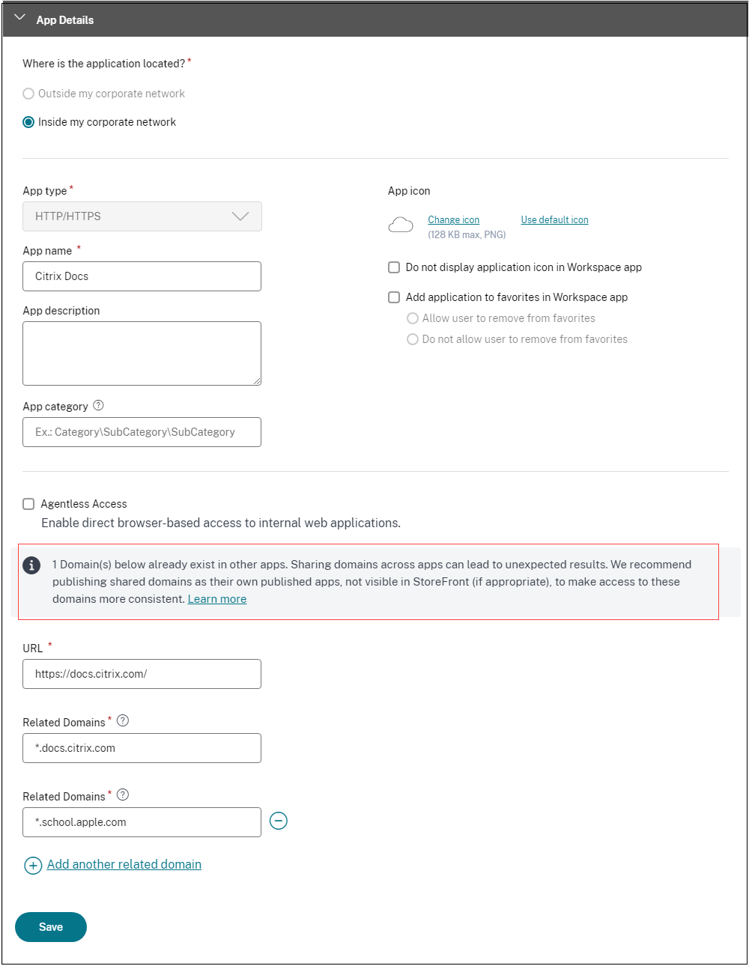Screen dimensions: 752x966
Task: Enable Do not display application icon checkbox
Action: click(394, 267)
